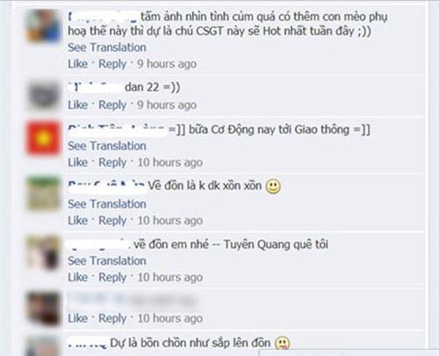Click the avatar beside the 'Về đồn là k dk xồn xồn' comment

click(43, 194)
